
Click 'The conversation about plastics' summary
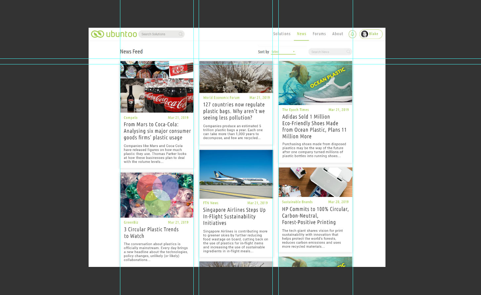156,252
